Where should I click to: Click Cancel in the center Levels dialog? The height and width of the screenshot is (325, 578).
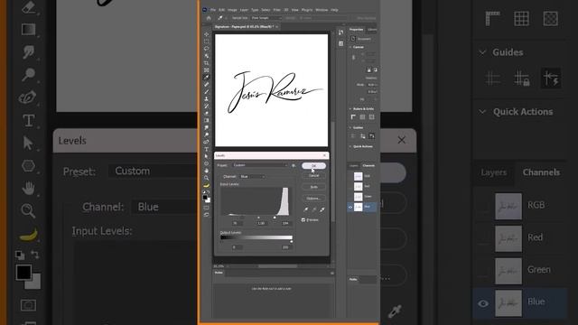click(x=313, y=176)
